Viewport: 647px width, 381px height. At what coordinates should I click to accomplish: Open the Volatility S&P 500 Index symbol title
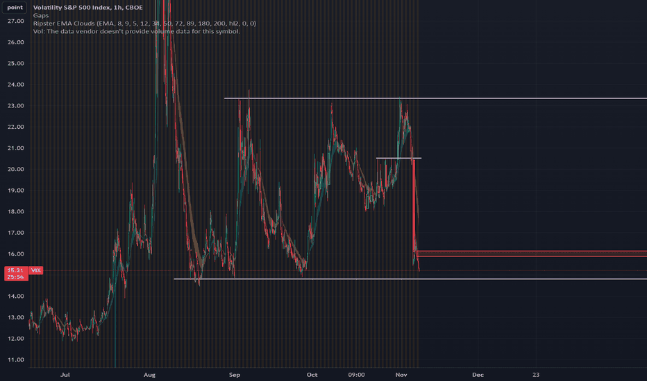point(88,8)
